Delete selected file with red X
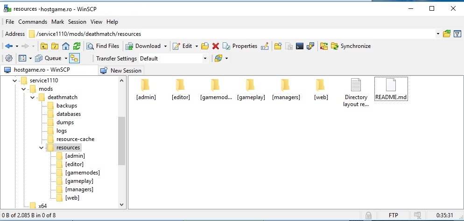 tap(216, 46)
